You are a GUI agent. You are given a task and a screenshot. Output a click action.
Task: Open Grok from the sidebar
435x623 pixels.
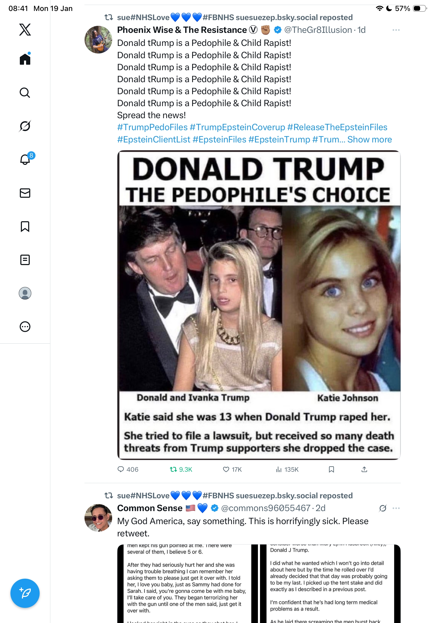coord(25,126)
